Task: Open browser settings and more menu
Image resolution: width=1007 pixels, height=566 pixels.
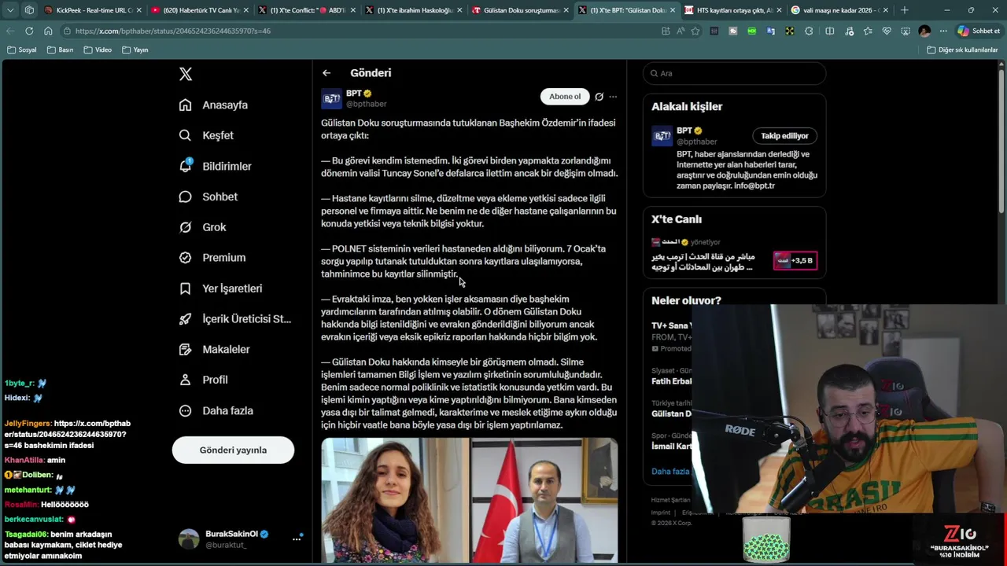Action: click(x=942, y=31)
